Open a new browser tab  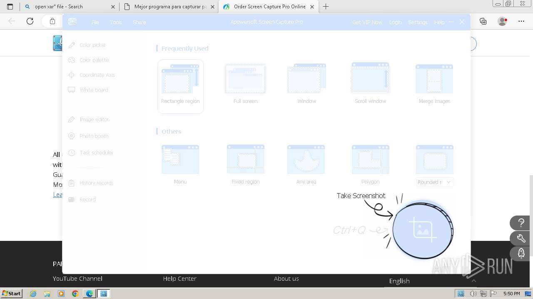[x=326, y=7]
